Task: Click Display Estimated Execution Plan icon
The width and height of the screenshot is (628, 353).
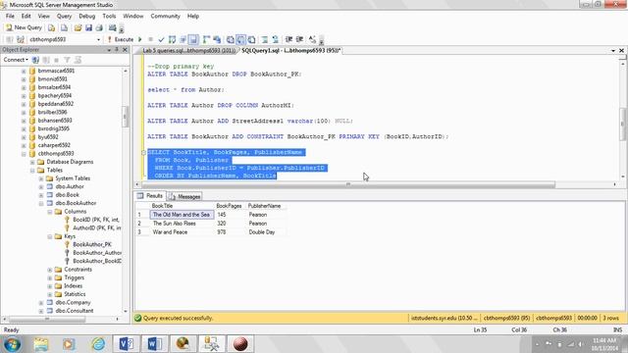Action: click(x=173, y=39)
